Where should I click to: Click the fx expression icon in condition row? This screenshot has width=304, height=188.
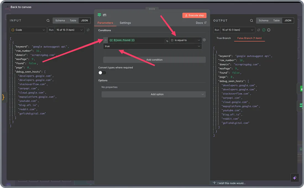point(106,40)
